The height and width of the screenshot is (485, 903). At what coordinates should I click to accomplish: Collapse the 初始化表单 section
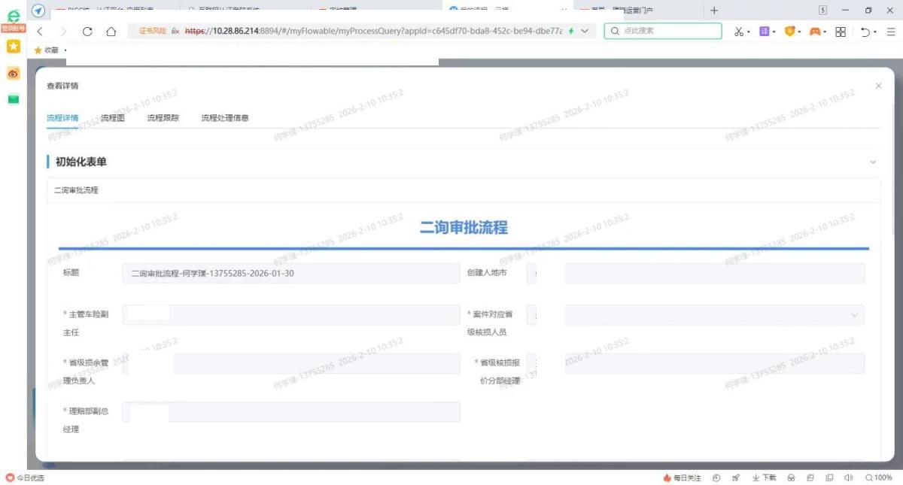click(873, 162)
